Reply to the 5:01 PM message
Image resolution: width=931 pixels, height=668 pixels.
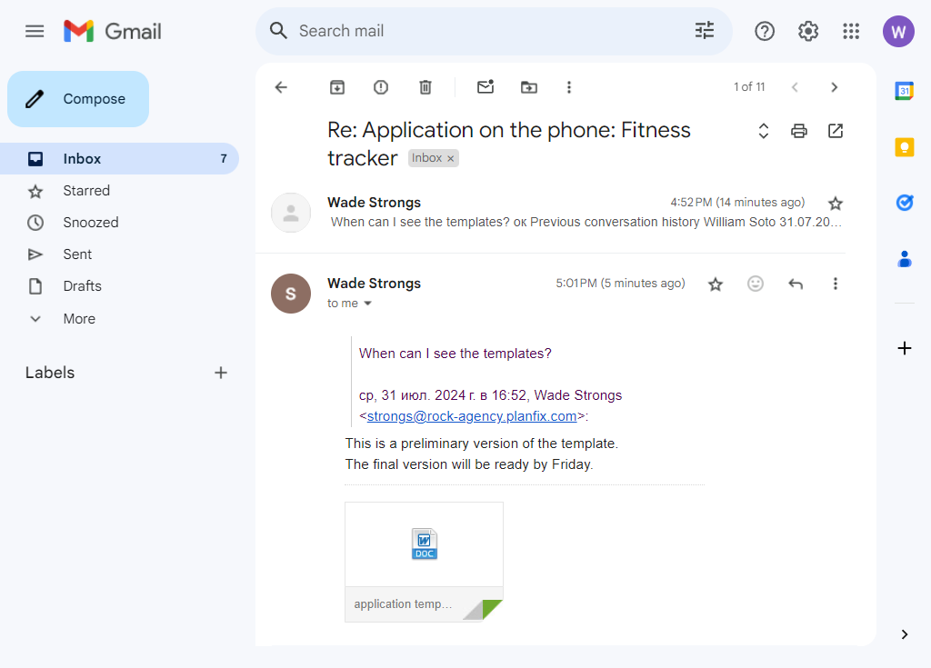tap(796, 284)
